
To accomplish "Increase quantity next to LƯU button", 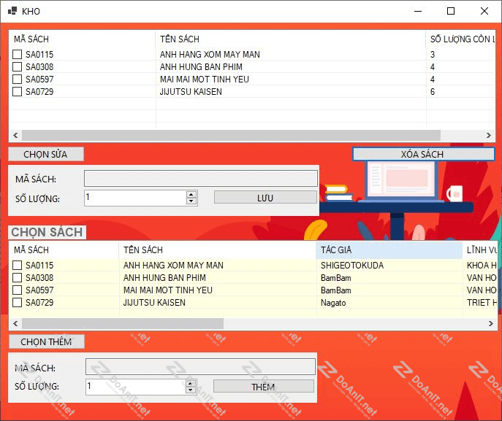I will 191,194.
